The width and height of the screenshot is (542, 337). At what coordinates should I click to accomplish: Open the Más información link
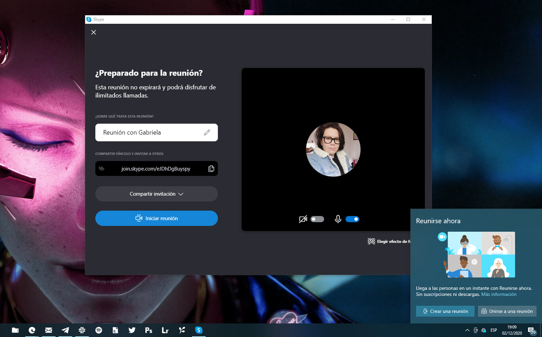coord(499,295)
